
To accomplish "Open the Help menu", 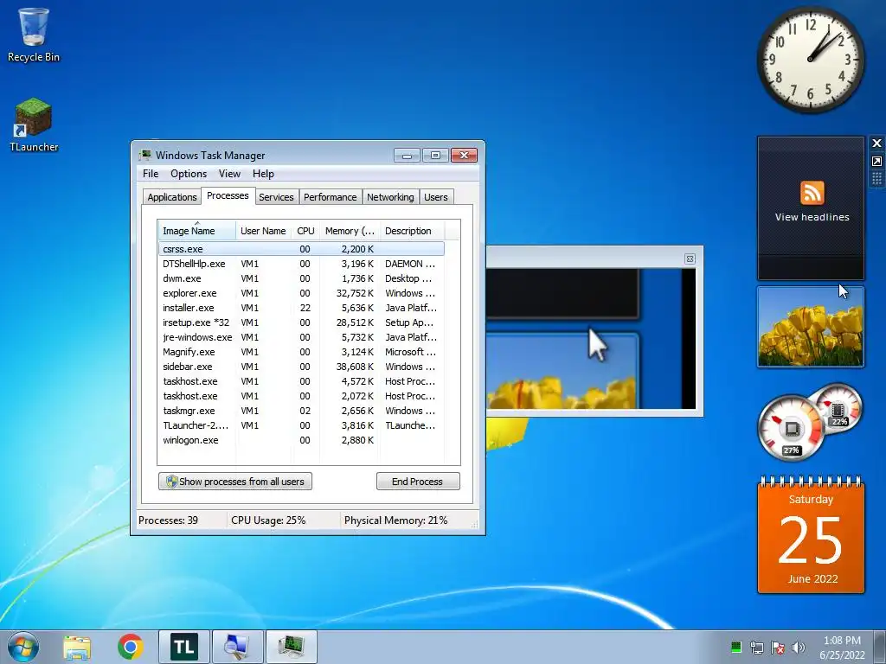I will coord(263,174).
